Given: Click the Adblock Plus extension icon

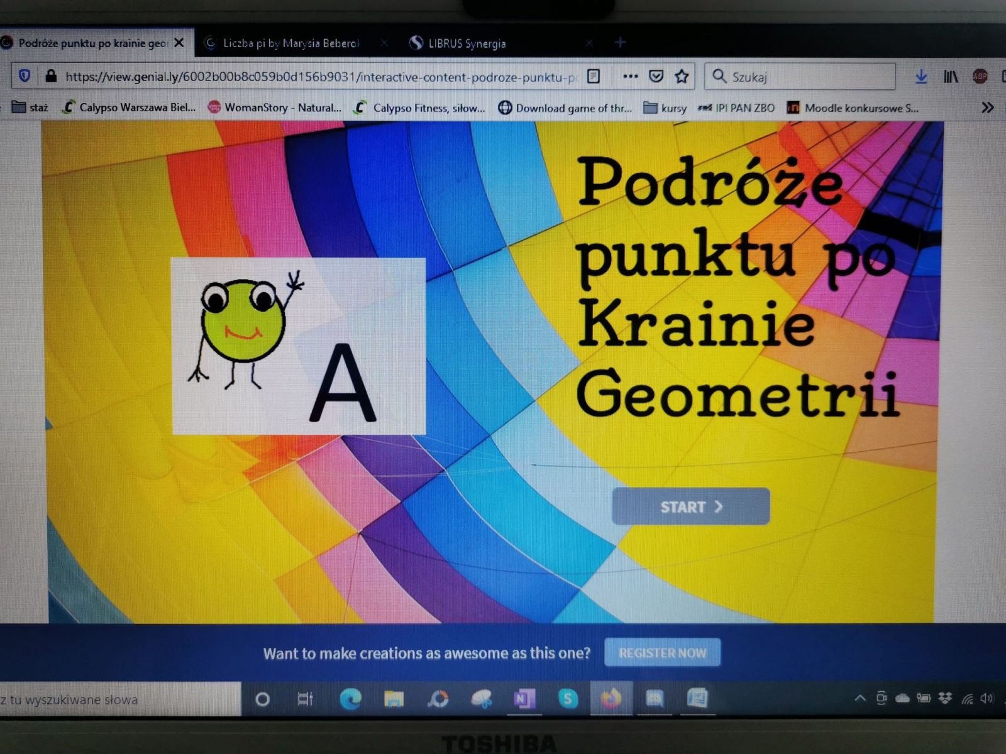Looking at the screenshot, I should point(980,77).
